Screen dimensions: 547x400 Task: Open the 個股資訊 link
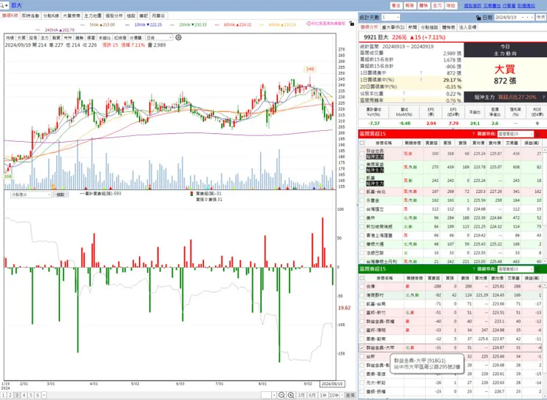[472, 6]
